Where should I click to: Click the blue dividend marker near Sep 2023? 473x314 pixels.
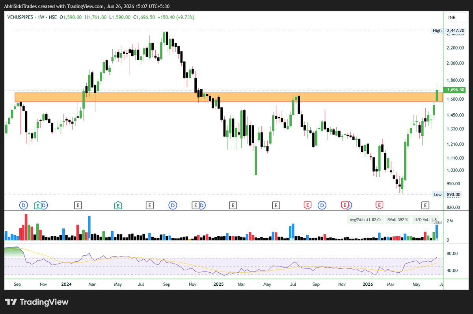pos(24,205)
